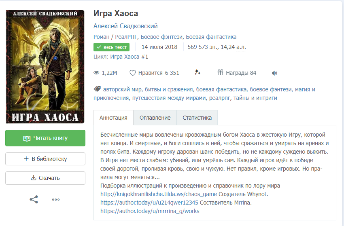Switch to the Оглавление tab

(155, 118)
